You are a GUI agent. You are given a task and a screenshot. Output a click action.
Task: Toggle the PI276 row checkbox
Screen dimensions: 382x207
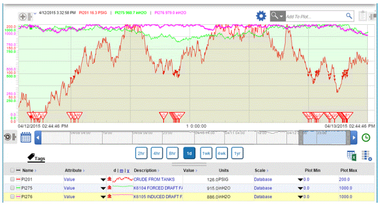point(12,197)
